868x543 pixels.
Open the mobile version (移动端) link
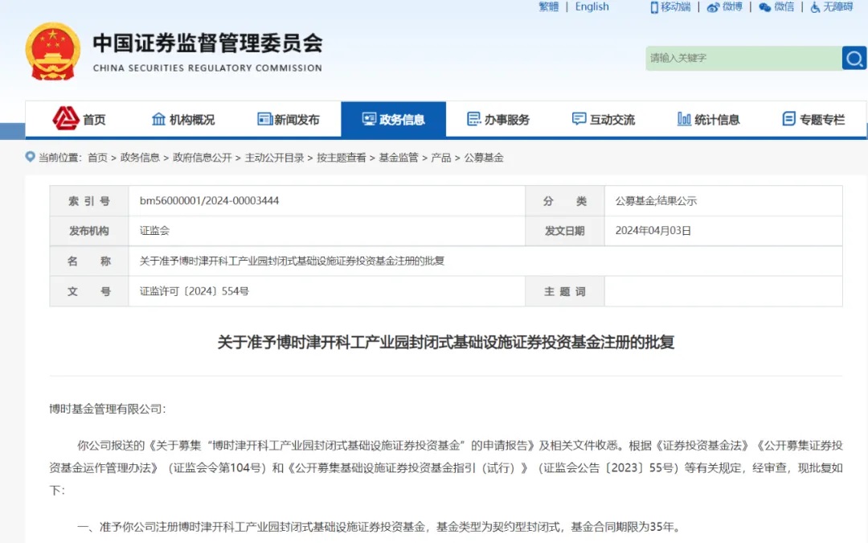[675, 6]
